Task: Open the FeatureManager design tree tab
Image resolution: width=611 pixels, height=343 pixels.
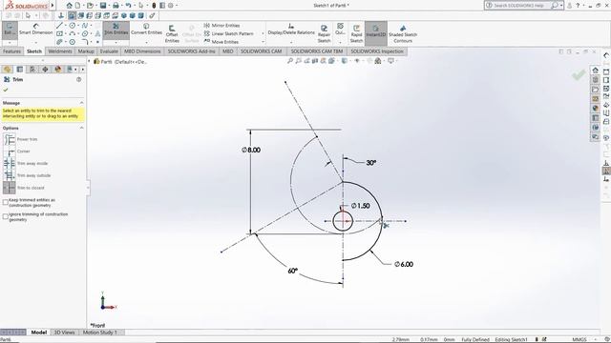Action: point(7,70)
